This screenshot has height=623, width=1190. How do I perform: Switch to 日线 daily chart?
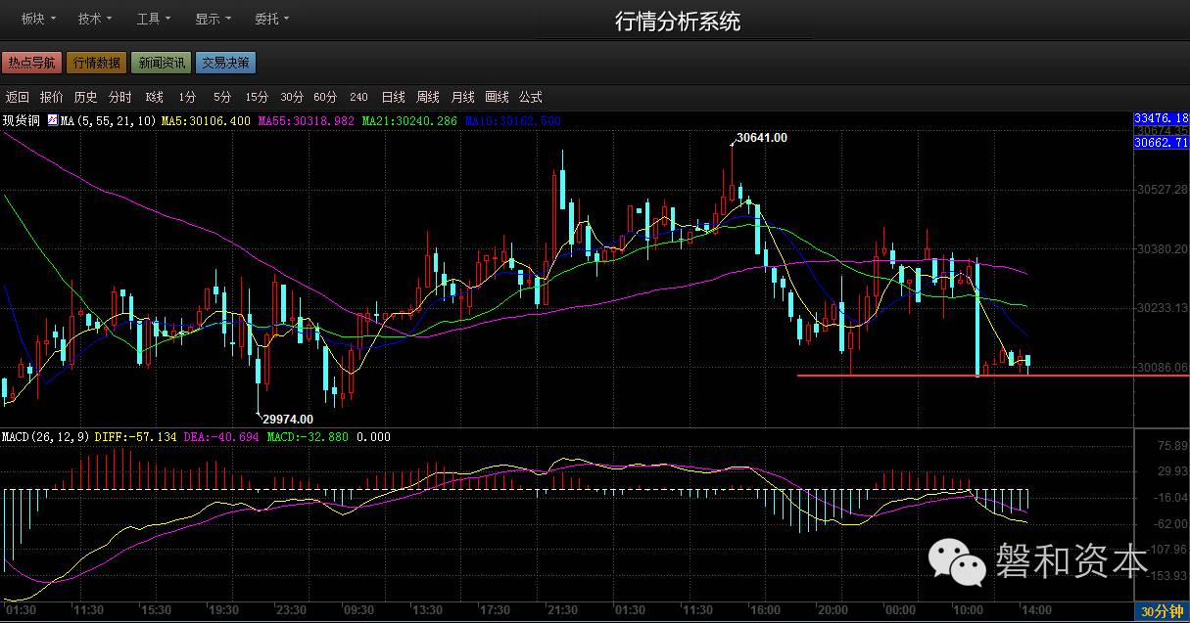pos(394,97)
